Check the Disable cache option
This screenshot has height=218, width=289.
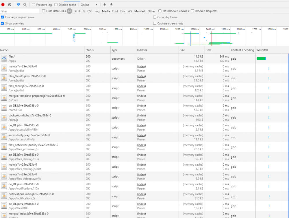point(56,5)
